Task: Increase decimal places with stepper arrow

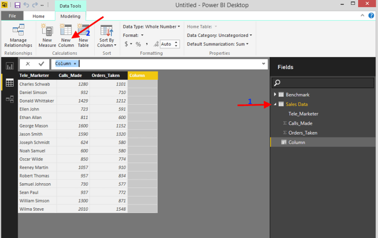Action: click(177, 42)
